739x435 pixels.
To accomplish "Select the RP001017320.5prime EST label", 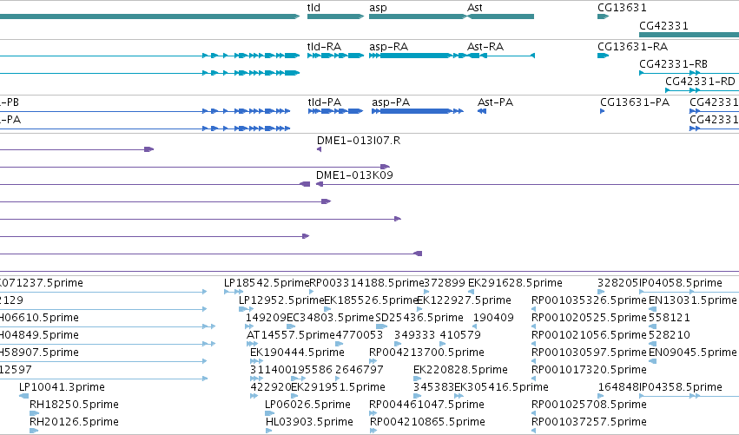I will [x=589, y=369].
